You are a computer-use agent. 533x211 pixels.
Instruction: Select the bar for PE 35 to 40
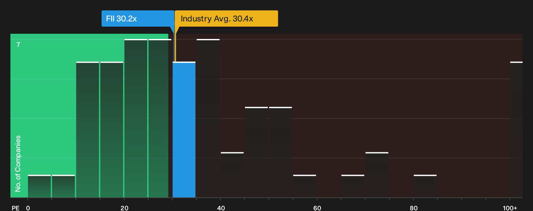208,118
